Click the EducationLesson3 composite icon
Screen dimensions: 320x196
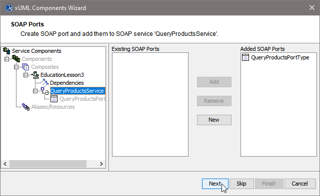[35, 75]
